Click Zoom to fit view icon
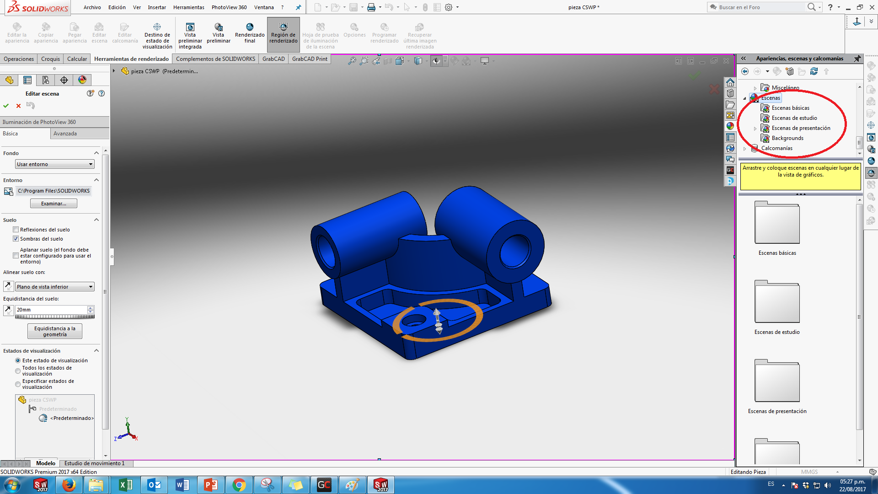The width and height of the screenshot is (878, 494). (x=352, y=61)
